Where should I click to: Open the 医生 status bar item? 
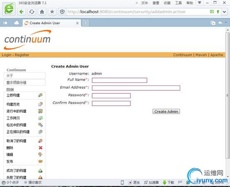pos(135,182)
